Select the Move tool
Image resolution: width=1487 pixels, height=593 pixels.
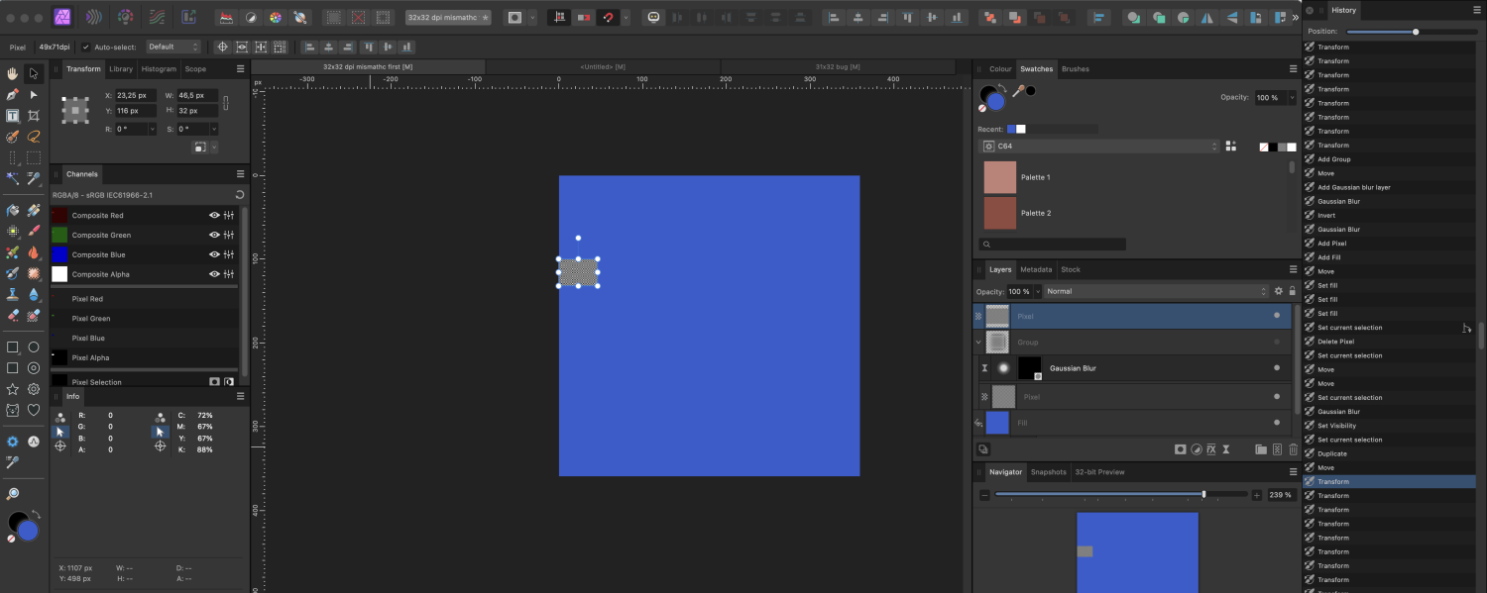tap(33, 73)
